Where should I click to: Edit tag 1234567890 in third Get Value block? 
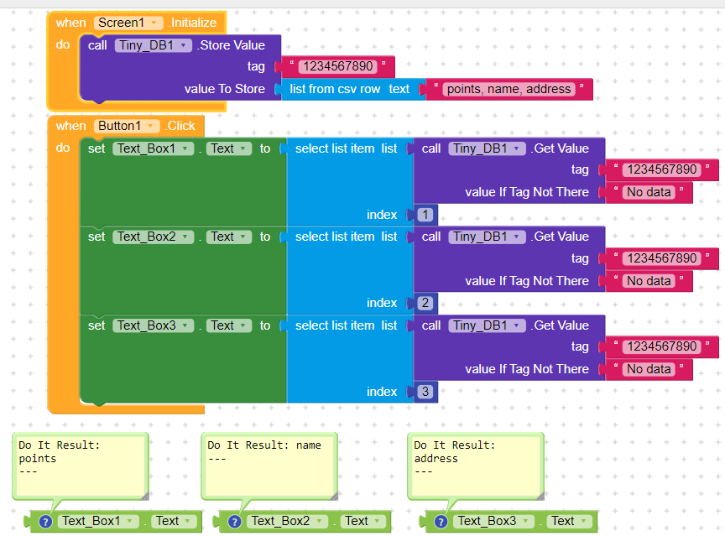(662, 346)
